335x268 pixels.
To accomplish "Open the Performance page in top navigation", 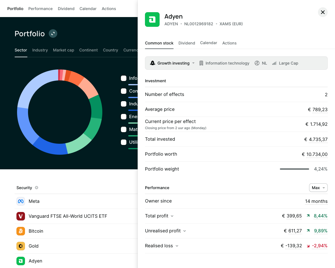I will [41, 9].
